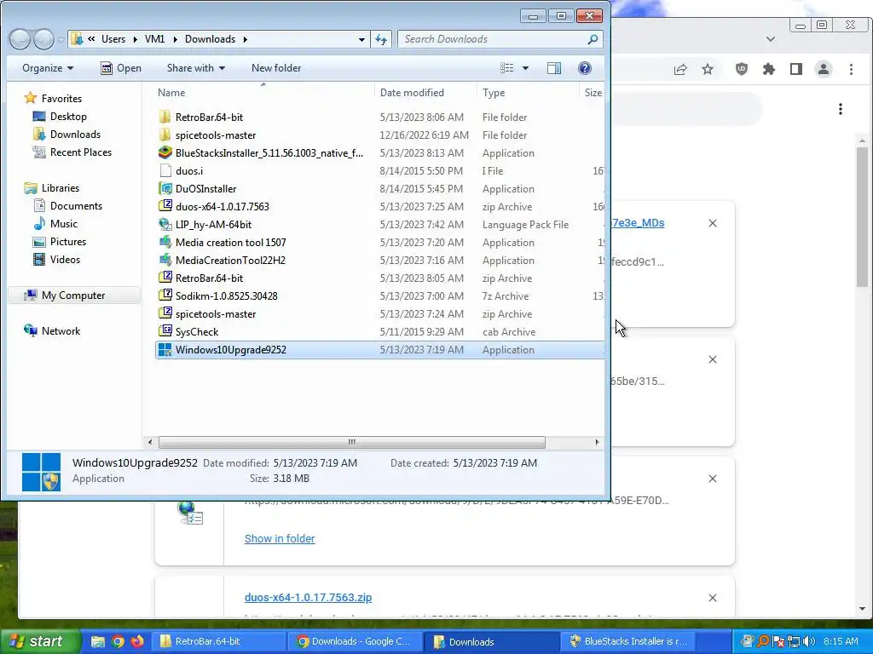Open Chrome profile avatar
Viewport: 873px width, 654px height.
[x=824, y=70]
